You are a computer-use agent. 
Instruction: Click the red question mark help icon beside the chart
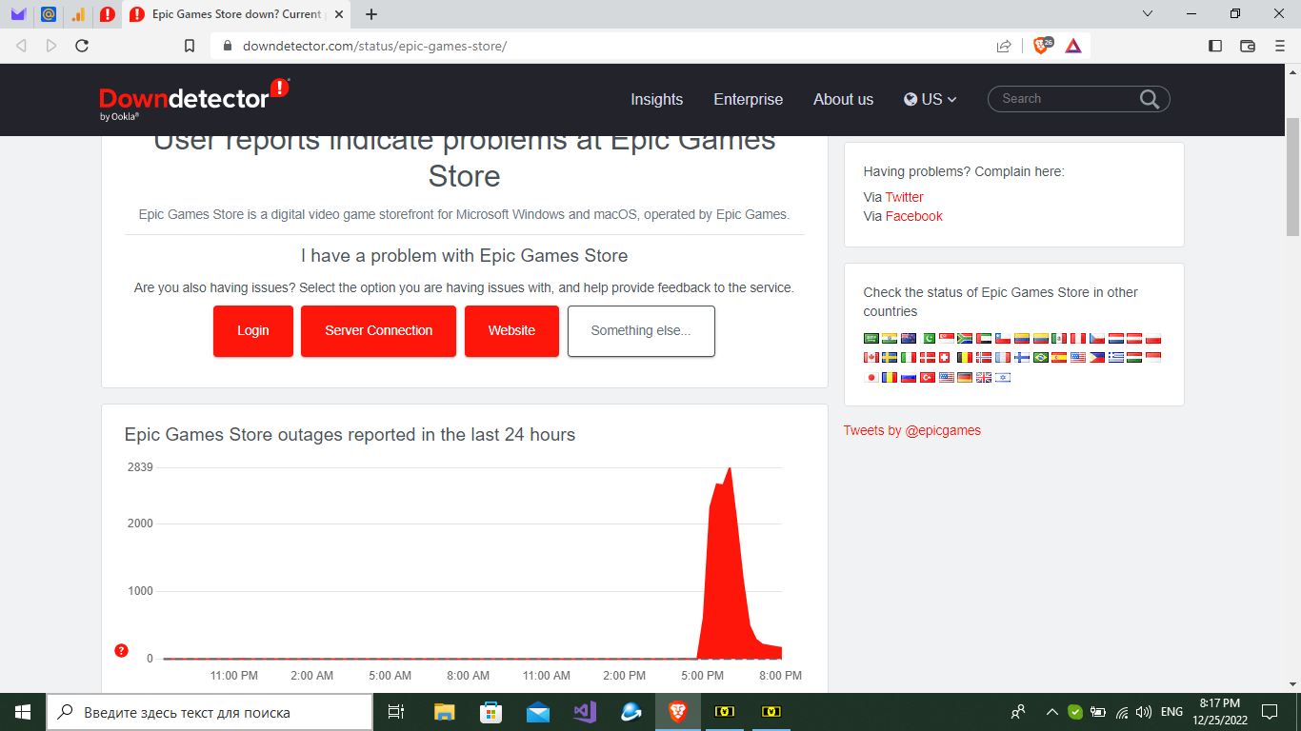tap(121, 651)
